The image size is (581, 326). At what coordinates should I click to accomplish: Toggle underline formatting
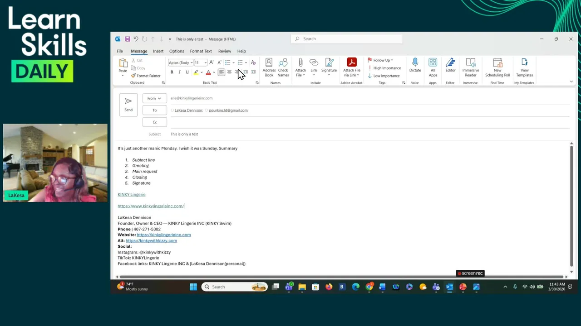[x=187, y=72]
